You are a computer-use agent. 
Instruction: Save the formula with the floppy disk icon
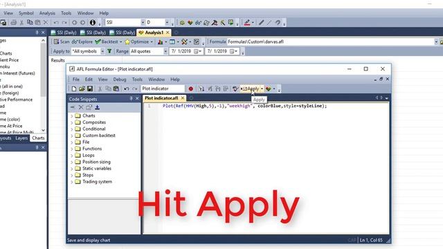click(90, 89)
